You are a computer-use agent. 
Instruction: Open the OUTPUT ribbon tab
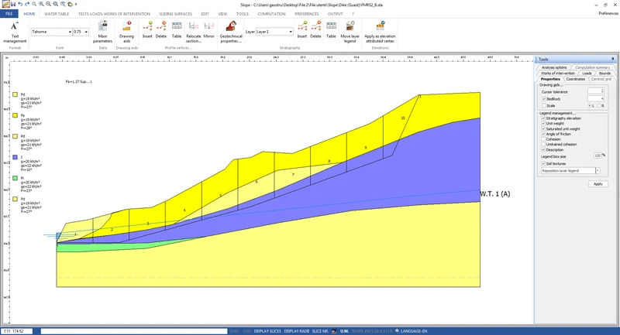point(336,14)
